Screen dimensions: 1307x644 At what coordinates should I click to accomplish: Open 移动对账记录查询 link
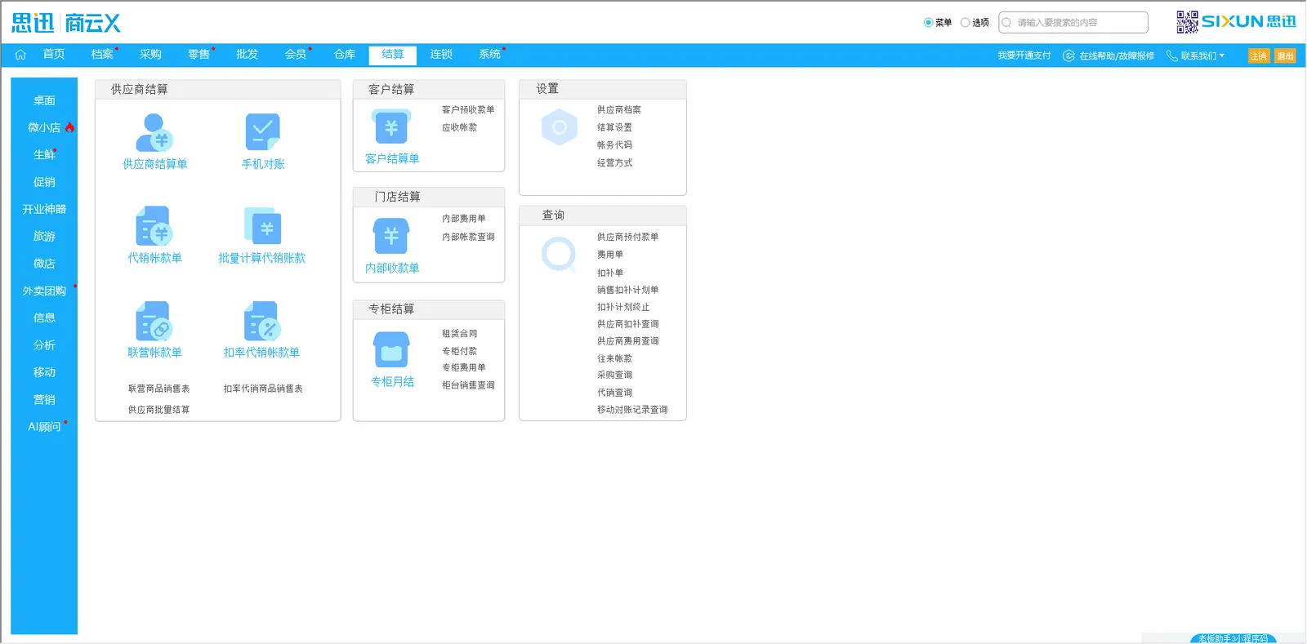click(x=632, y=410)
